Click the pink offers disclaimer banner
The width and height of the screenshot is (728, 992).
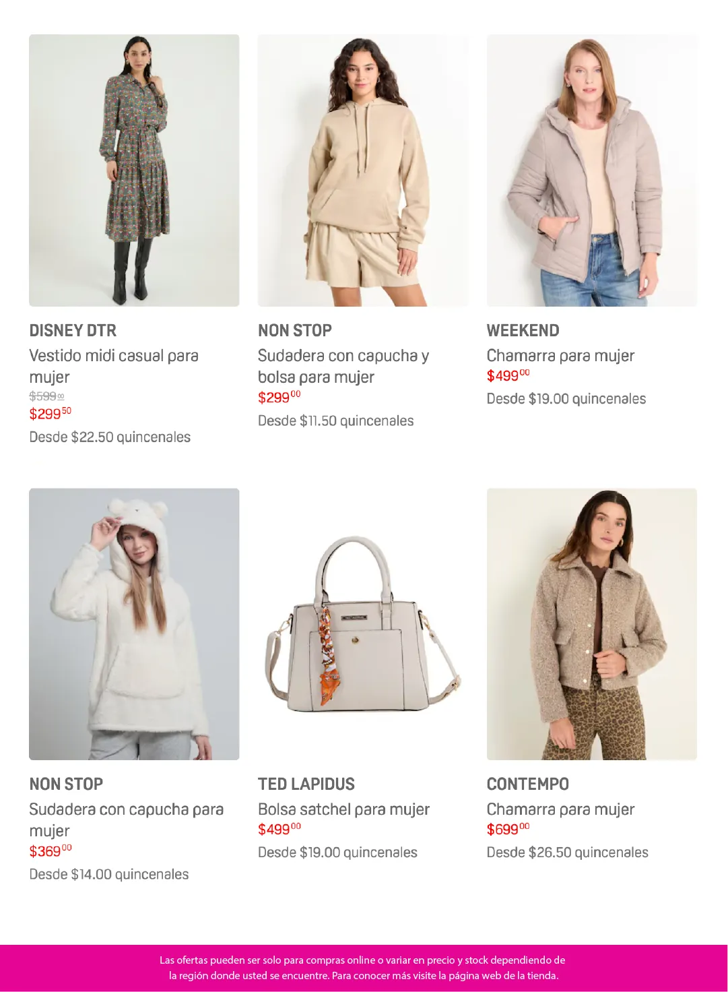coord(364,968)
